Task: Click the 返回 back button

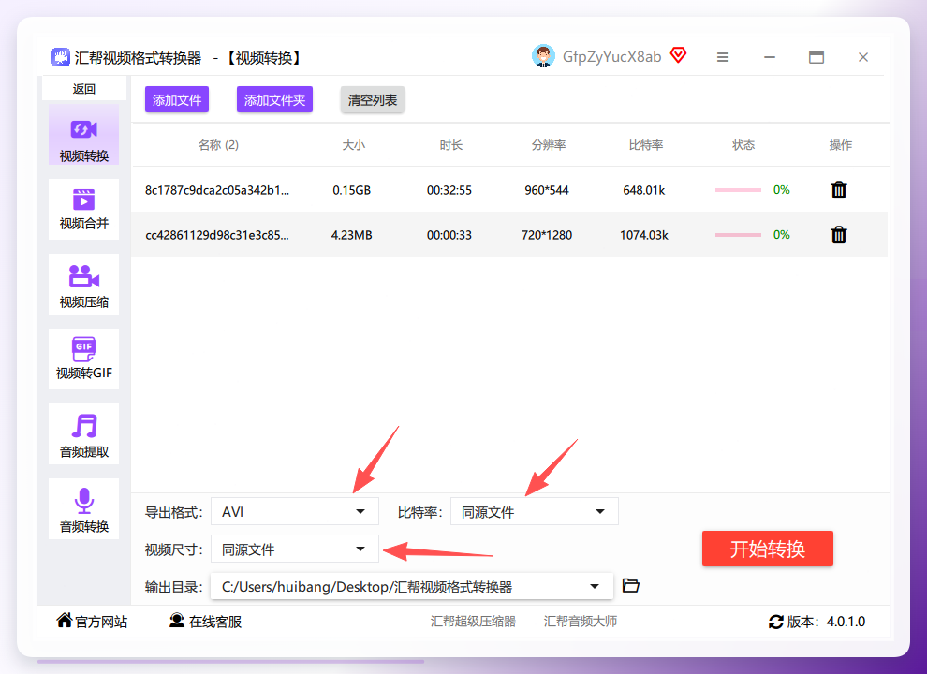Action: 84,89
